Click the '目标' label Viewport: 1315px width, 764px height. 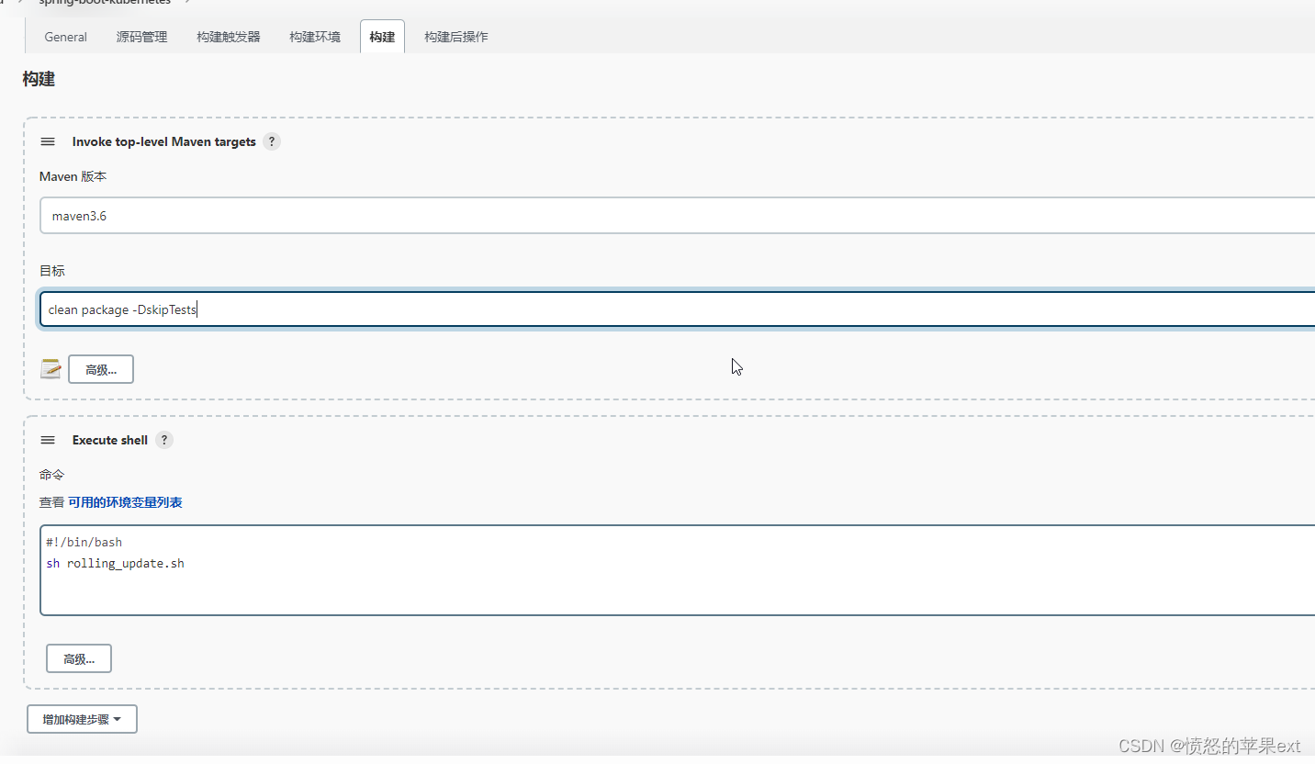(52, 271)
